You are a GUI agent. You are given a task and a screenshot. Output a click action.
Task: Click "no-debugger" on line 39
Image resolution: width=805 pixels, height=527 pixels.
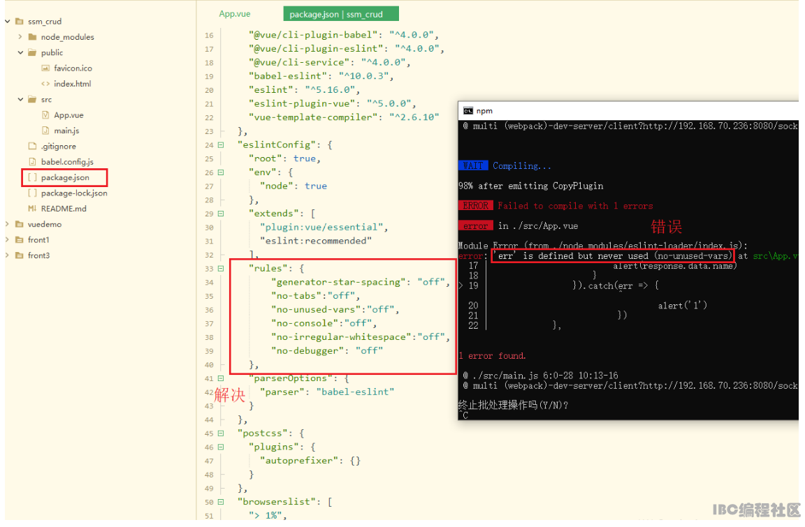(307, 351)
